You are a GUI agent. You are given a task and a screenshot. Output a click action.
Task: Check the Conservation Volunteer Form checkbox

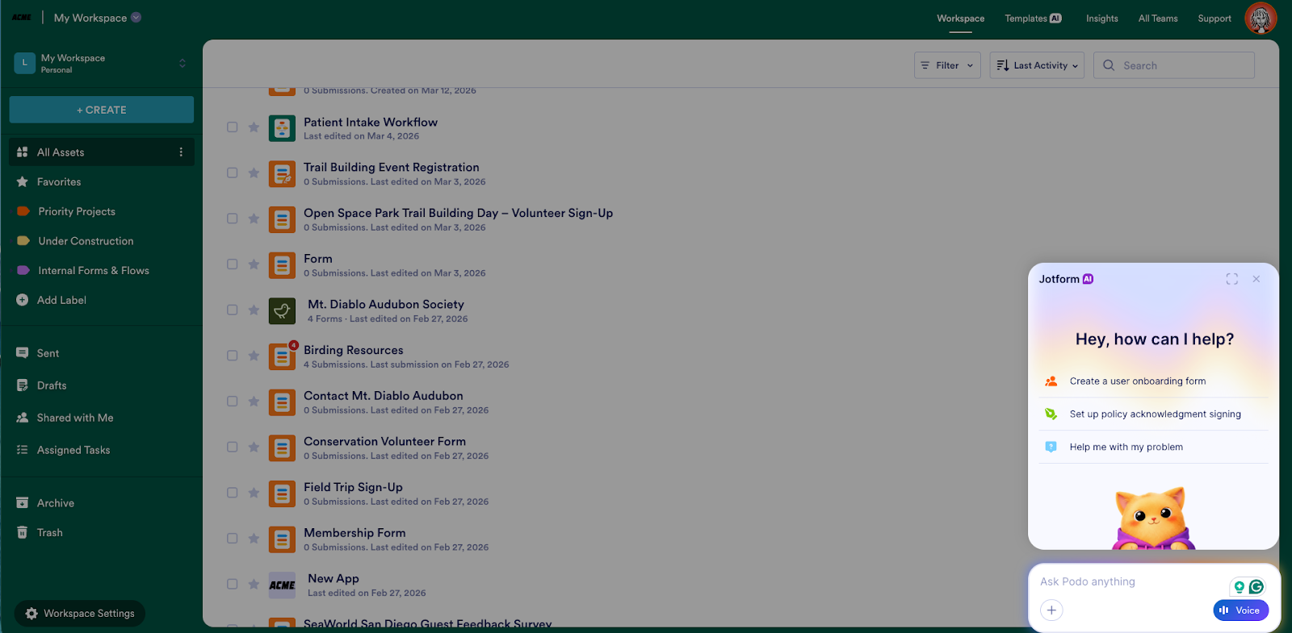tap(233, 448)
